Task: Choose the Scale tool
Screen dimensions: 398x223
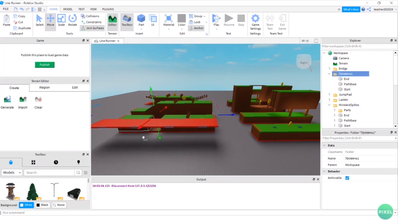Action: coord(61,20)
